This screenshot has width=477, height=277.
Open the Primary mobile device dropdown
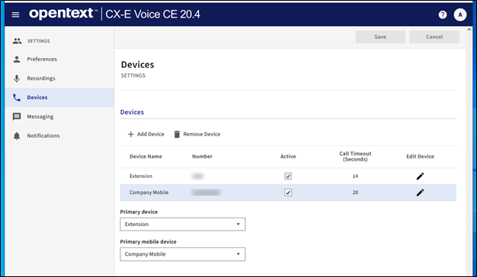[x=183, y=254]
